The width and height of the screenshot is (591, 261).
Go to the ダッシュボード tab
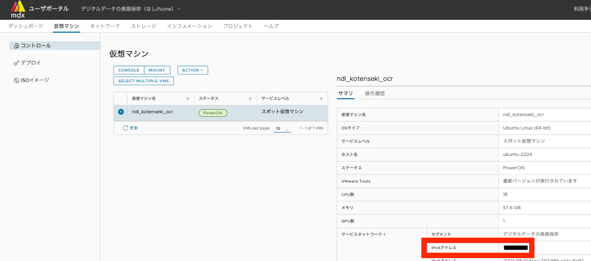[26, 26]
